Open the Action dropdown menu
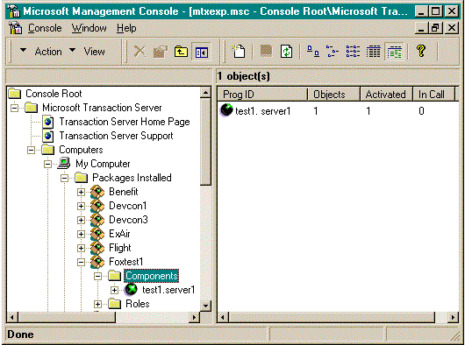Screen dimensions: 465x345 pyautogui.click(x=41, y=52)
